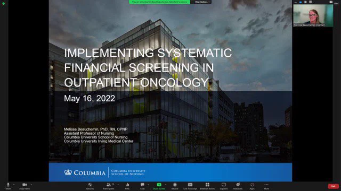Click the red End meeting button

(x=333, y=186)
